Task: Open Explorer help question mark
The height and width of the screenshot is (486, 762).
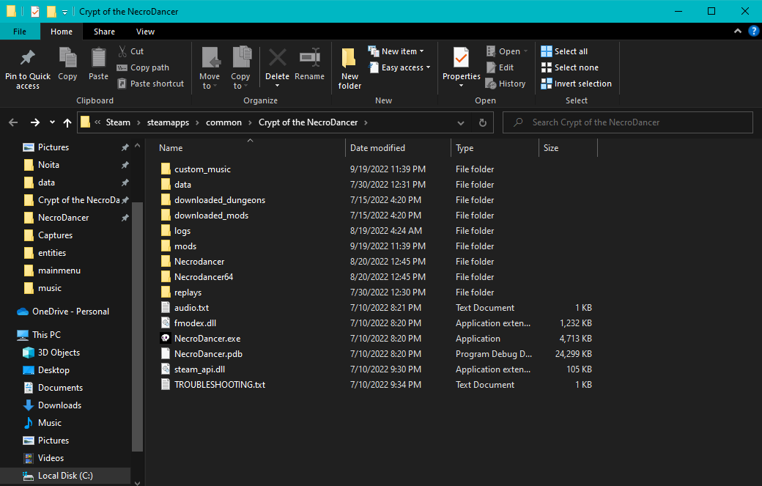Action: [x=754, y=31]
